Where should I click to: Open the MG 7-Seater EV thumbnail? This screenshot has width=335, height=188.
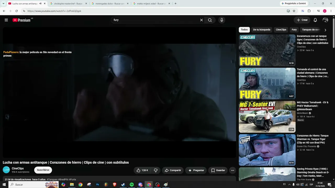click(267, 117)
